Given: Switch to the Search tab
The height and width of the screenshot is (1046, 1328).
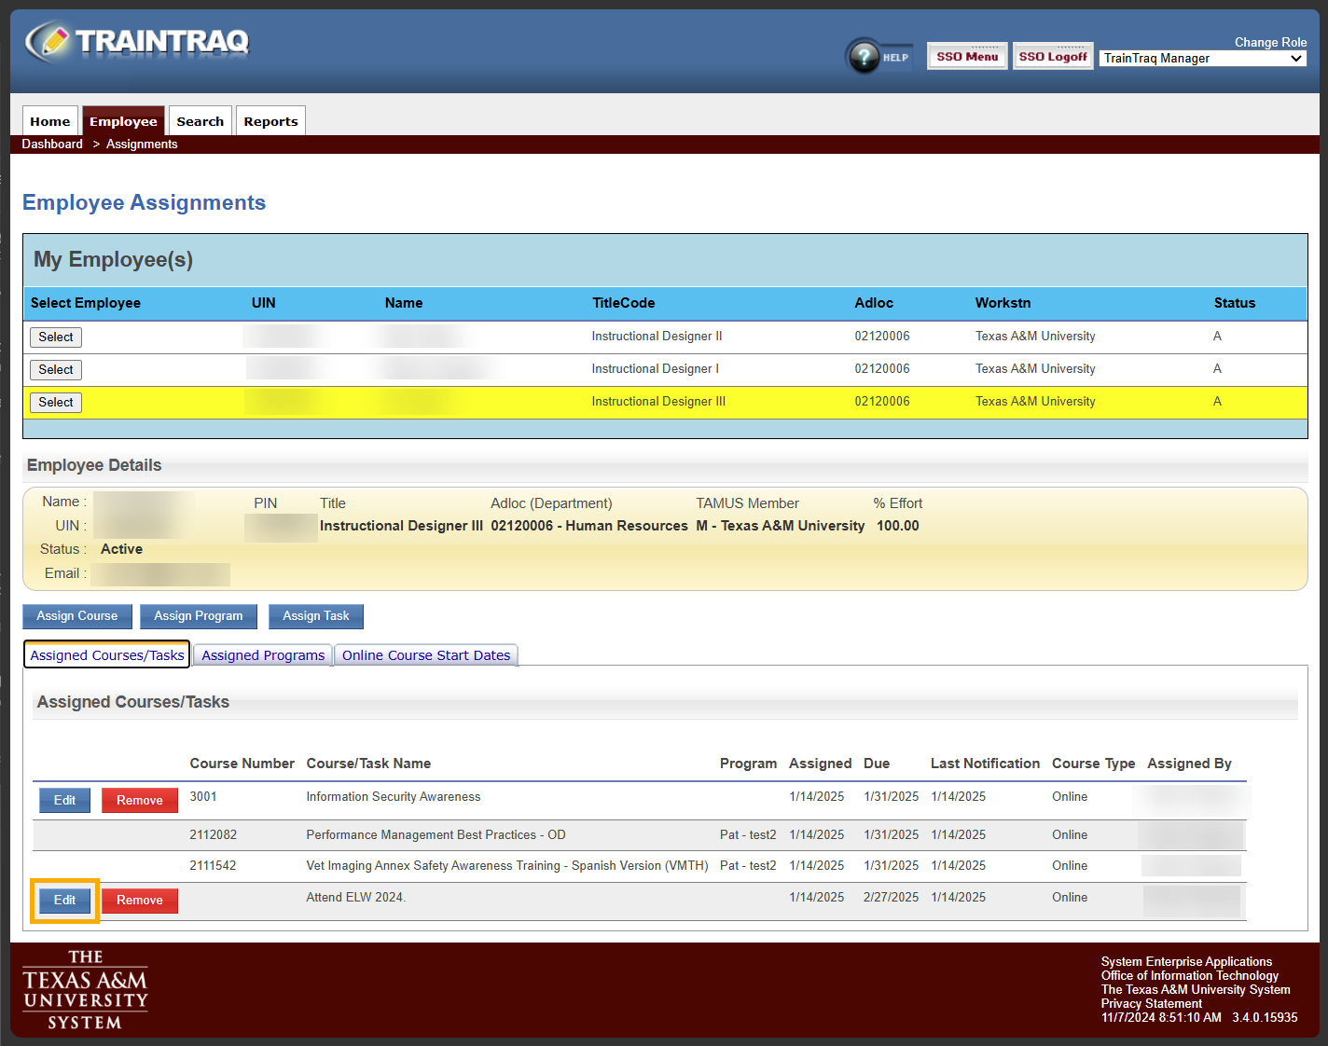Looking at the screenshot, I should pyautogui.click(x=200, y=121).
